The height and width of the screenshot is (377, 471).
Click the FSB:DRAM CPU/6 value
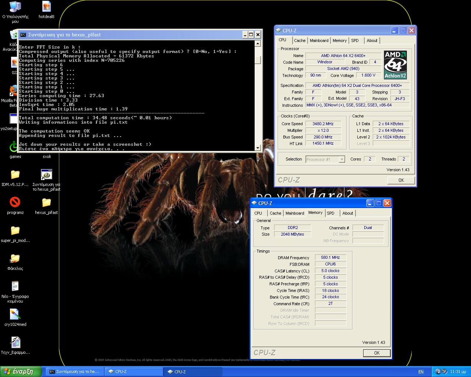tap(330, 264)
